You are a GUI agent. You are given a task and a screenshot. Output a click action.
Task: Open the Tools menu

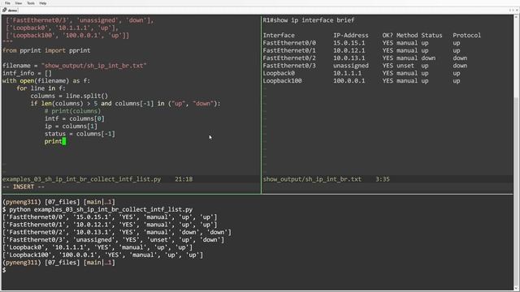31,3
